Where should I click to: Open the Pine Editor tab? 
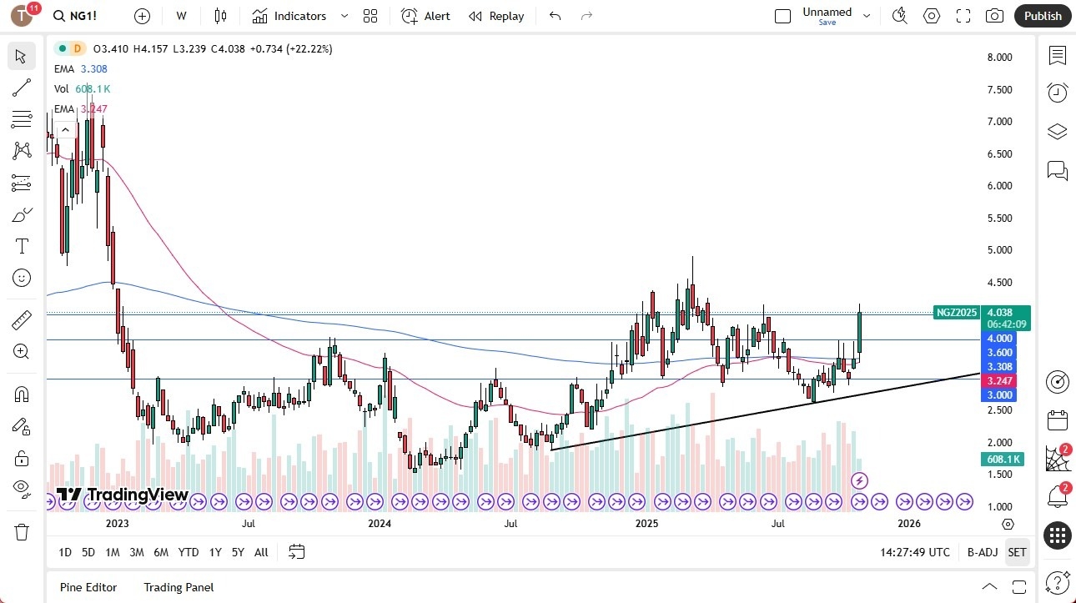[x=88, y=587]
